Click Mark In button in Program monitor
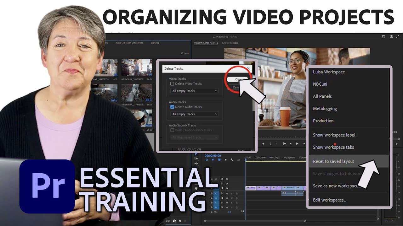The width and height of the screenshot is (403, 226). pos(270,143)
